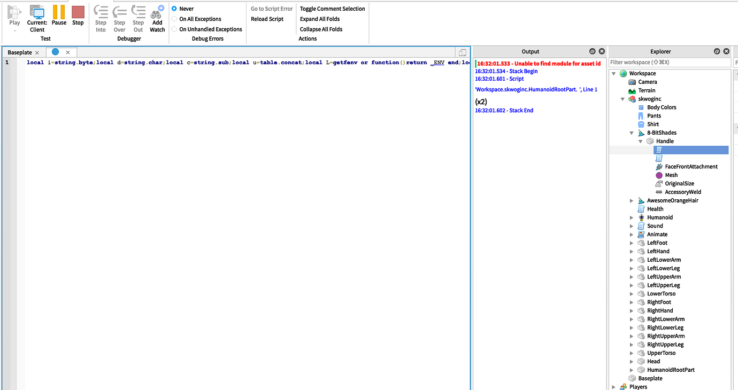Screen dimensions: 738x390
Task: Close the unnamed script tab
Action: 68,52
